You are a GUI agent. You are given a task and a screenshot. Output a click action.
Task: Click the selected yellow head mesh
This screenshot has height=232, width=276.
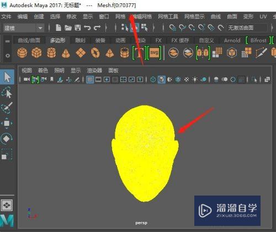(145, 153)
